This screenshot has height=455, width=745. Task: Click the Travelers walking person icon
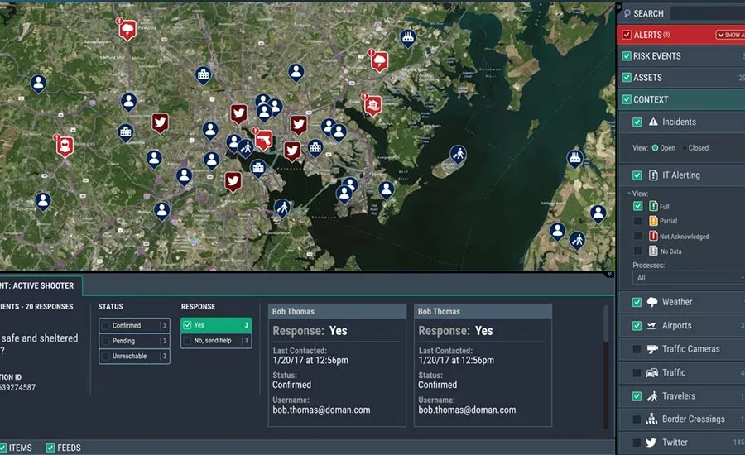click(653, 396)
